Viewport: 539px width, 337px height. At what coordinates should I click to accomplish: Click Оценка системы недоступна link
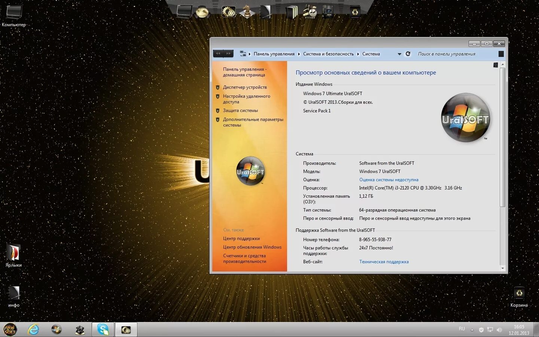tap(389, 180)
